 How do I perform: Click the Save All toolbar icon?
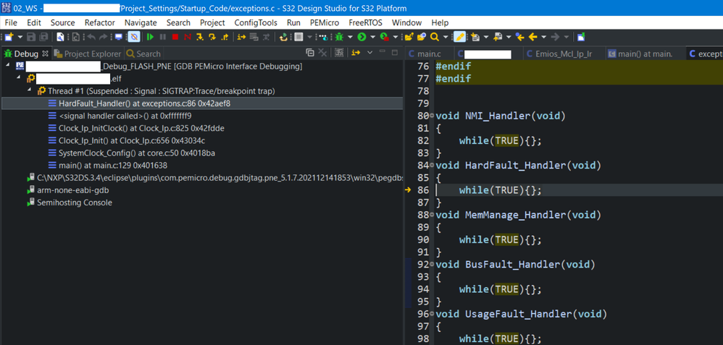pos(43,37)
